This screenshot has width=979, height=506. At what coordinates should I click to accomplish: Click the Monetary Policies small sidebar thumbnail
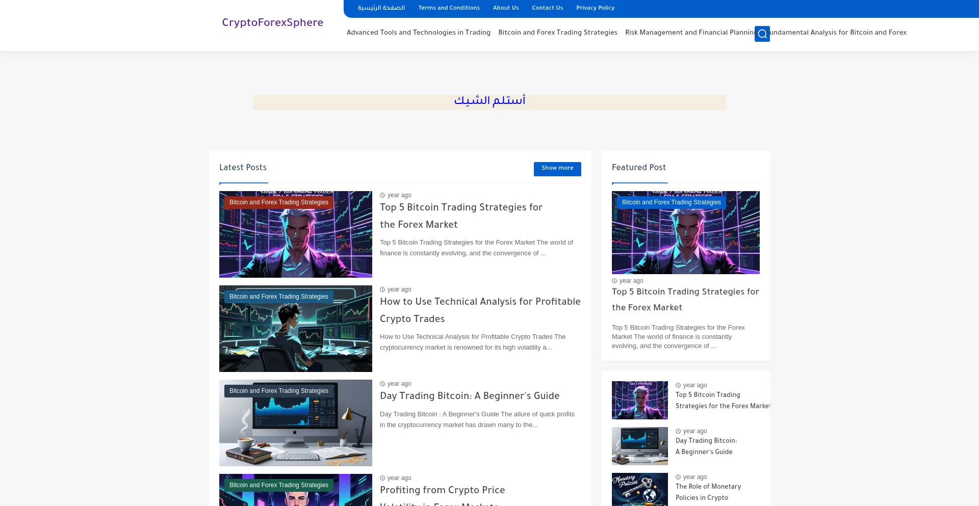point(639,489)
